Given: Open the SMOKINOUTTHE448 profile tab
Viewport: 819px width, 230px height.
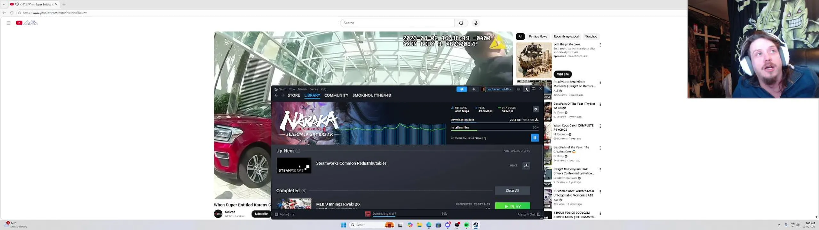Looking at the screenshot, I should 371,95.
